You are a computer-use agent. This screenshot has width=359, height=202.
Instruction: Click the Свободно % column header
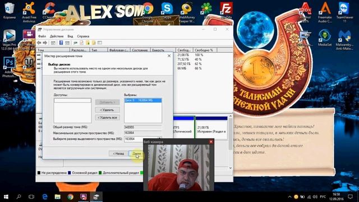click(x=205, y=50)
